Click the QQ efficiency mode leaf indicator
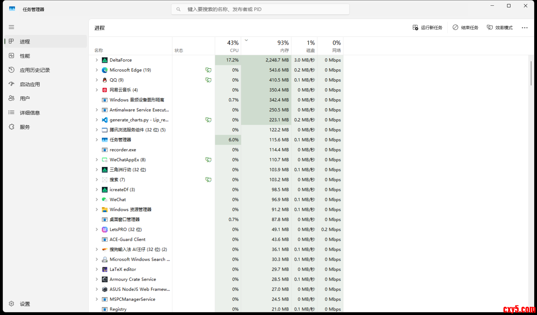The image size is (537, 315). [x=208, y=80]
